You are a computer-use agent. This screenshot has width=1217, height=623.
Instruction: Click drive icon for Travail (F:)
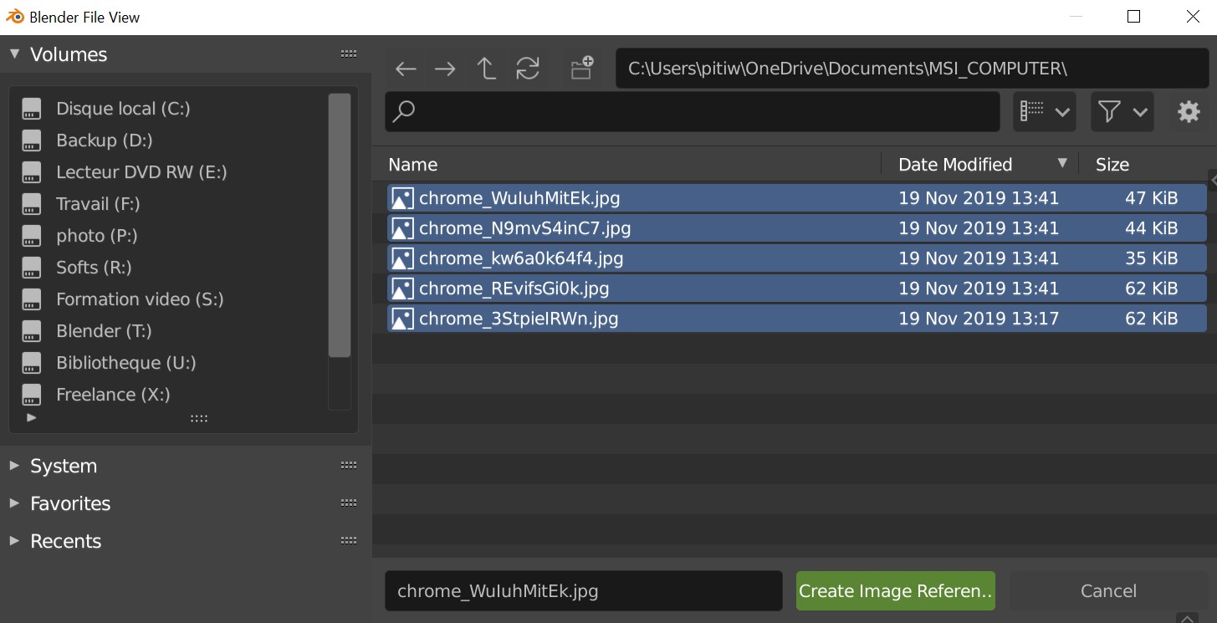click(x=31, y=204)
